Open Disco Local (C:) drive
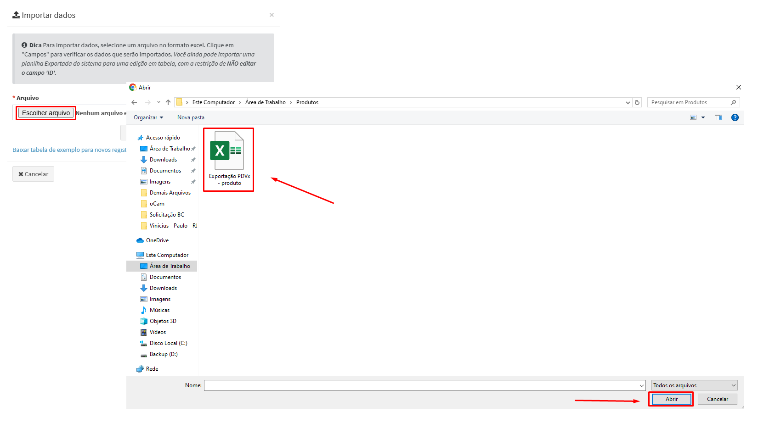This screenshot has height=429, width=775. (168, 343)
